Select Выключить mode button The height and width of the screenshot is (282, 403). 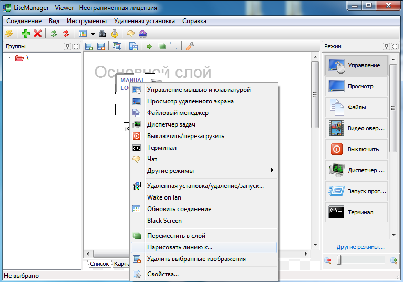point(356,149)
